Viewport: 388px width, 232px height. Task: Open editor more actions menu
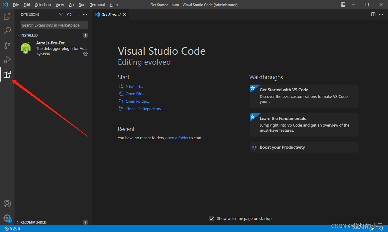(x=381, y=14)
